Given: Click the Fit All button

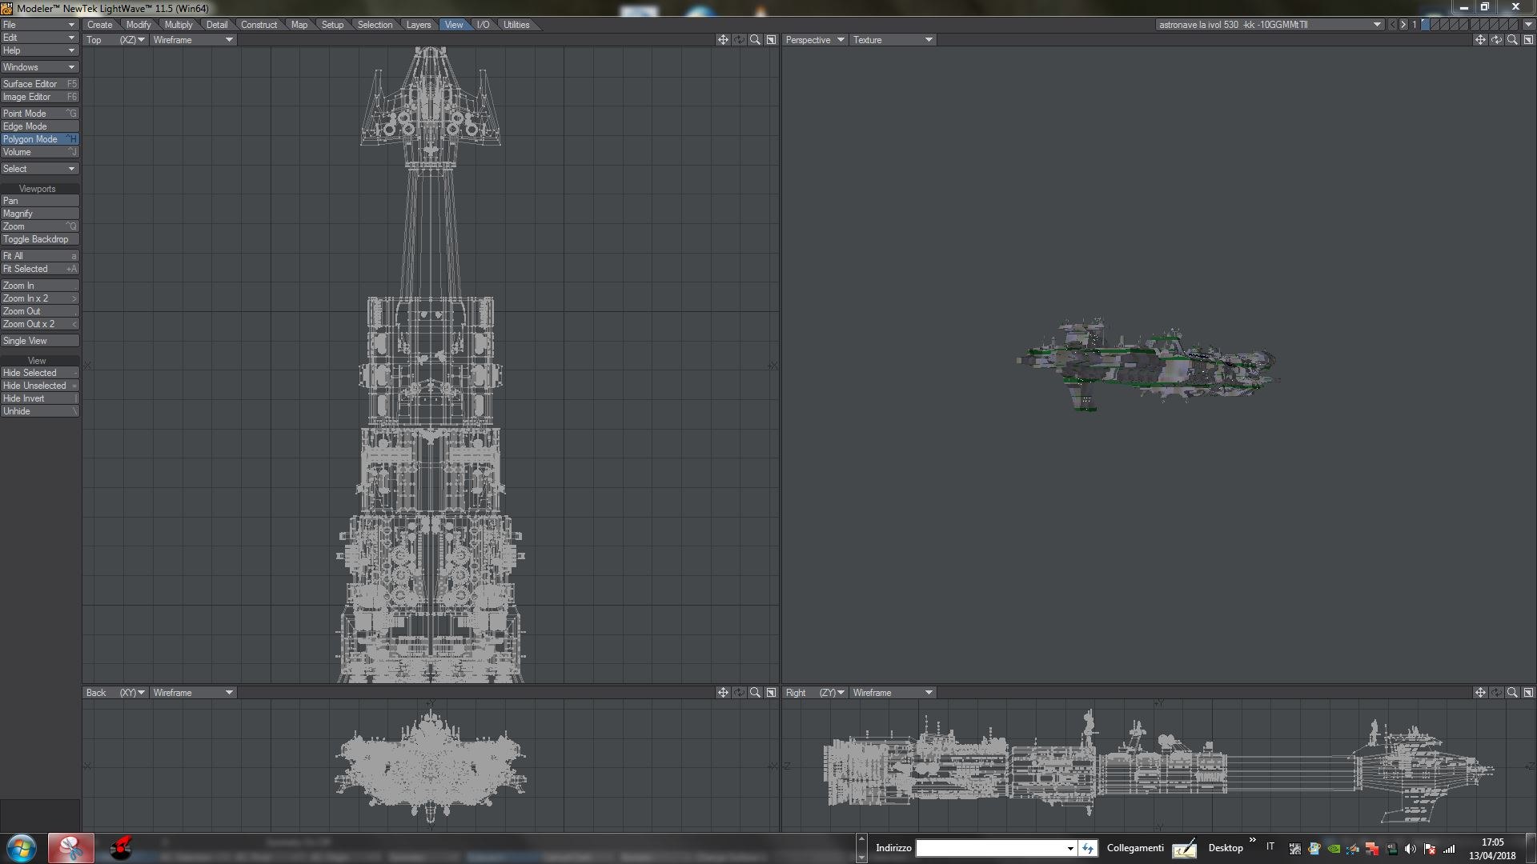Looking at the screenshot, I should (39, 256).
